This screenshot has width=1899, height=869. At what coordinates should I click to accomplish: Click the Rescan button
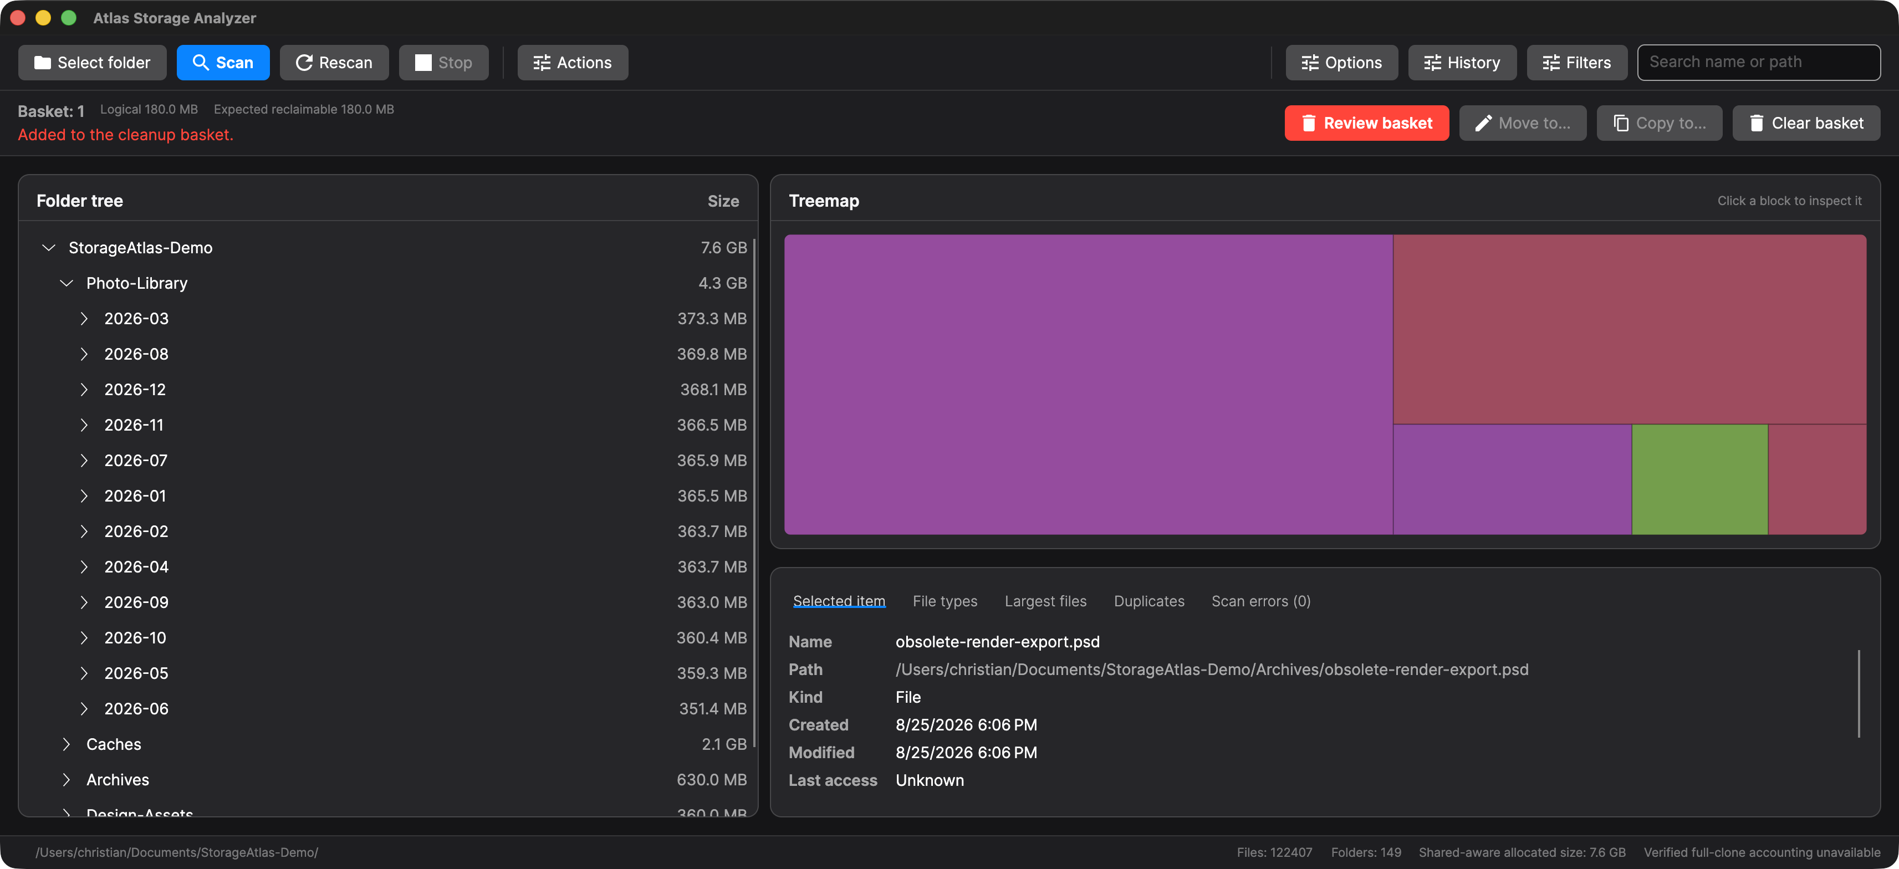pyautogui.click(x=334, y=63)
